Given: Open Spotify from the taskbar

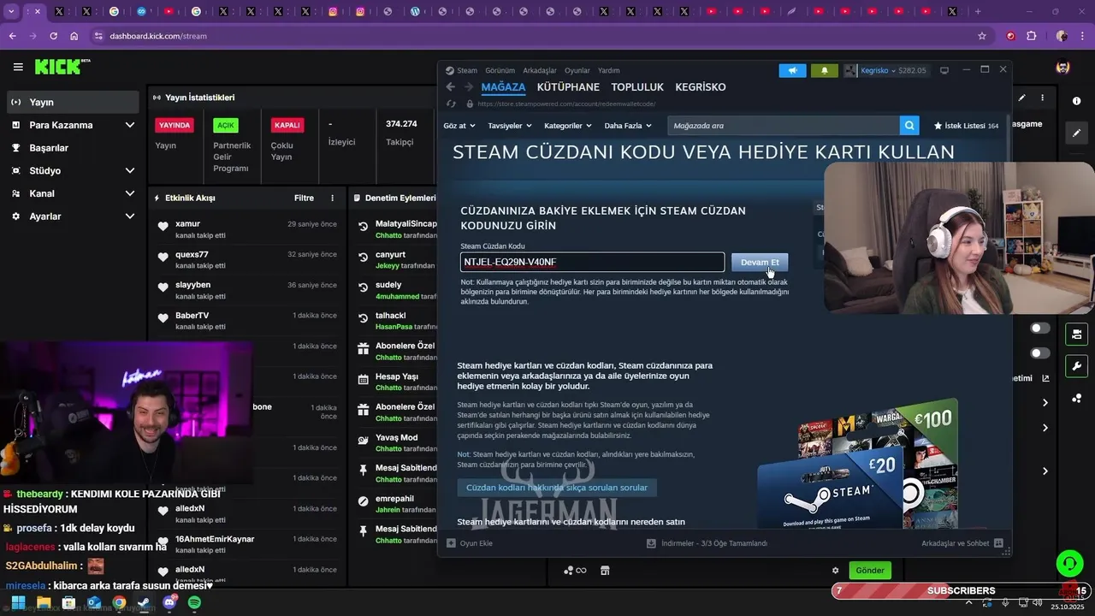Looking at the screenshot, I should point(194,603).
